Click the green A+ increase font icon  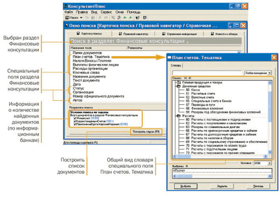pos(125,18)
